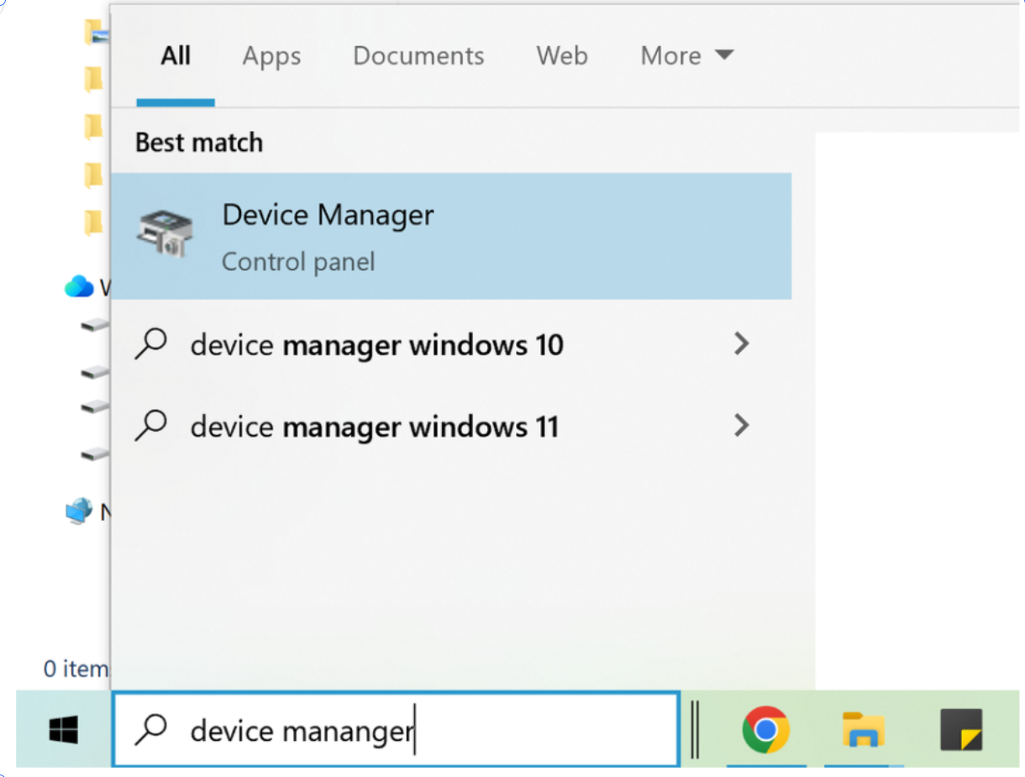Select the Web search tab
The width and height of the screenshot is (1025, 777).
(561, 56)
